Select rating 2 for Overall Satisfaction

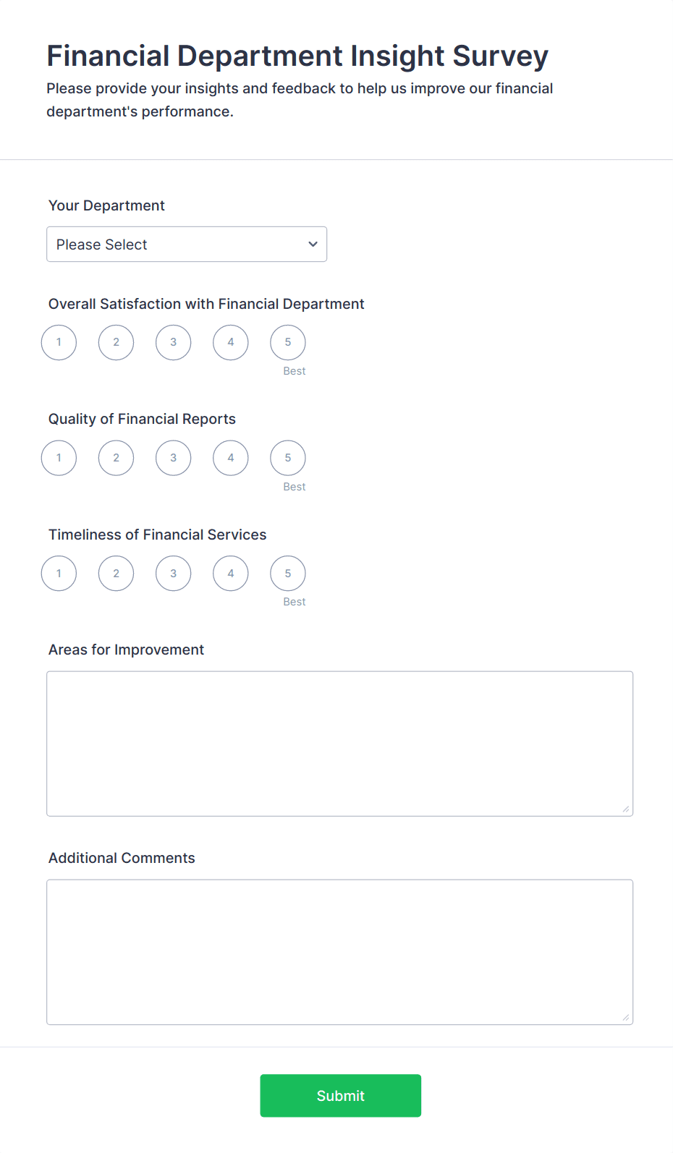[116, 342]
